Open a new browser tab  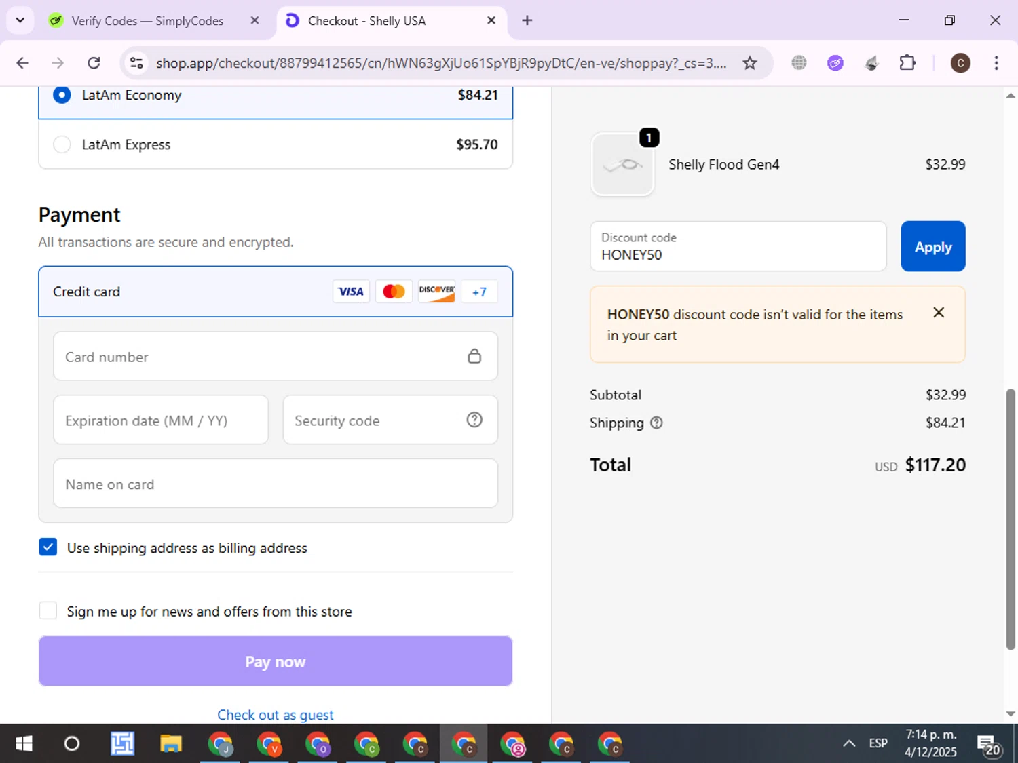point(527,20)
